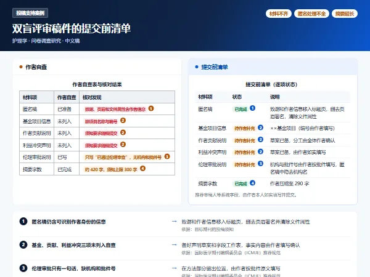Click badge 2 beside 缺项目名称与编号

click(x=123, y=121)
